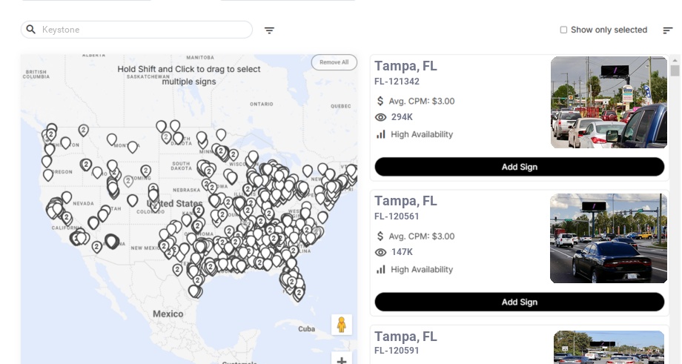Click inside the Keystone search field
The width and height of the screenshot is (682, 364).
tap(145, 30)
